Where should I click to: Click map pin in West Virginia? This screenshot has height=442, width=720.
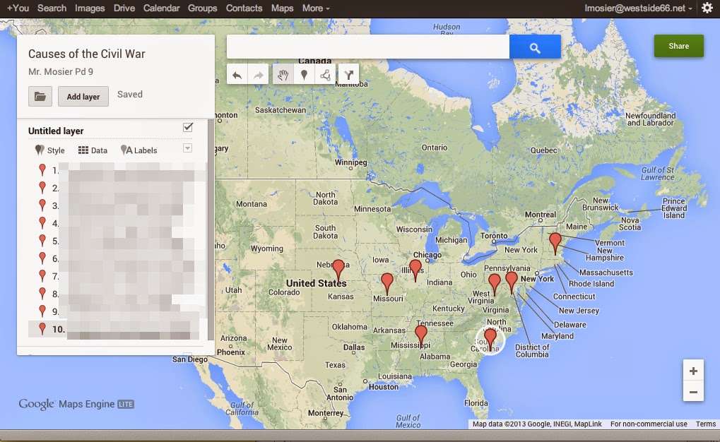click(495, 285)
